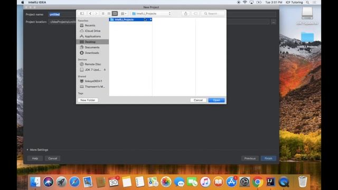Expand IntelliJ_Projects folder column arrow
Screen dimensions: 338x190
point(151,20)
